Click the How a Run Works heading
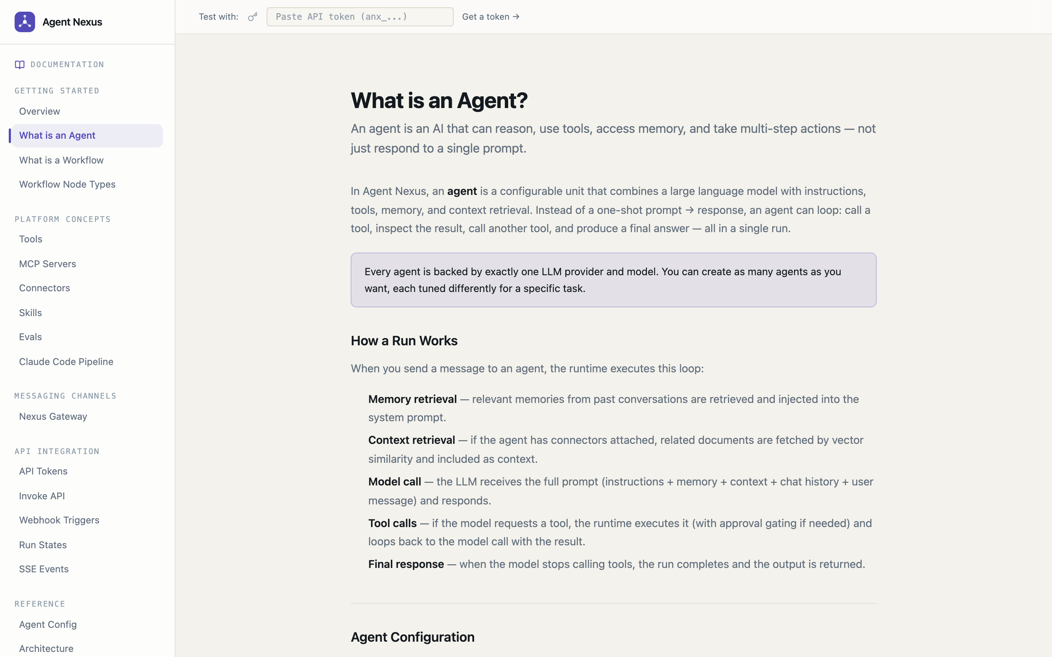Screen dimensions: 1052x657 404,341
